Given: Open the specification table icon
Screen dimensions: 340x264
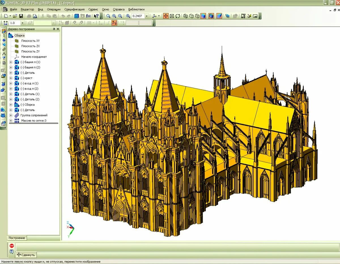Looking at the screenshot, I should (x=243, y=16).
